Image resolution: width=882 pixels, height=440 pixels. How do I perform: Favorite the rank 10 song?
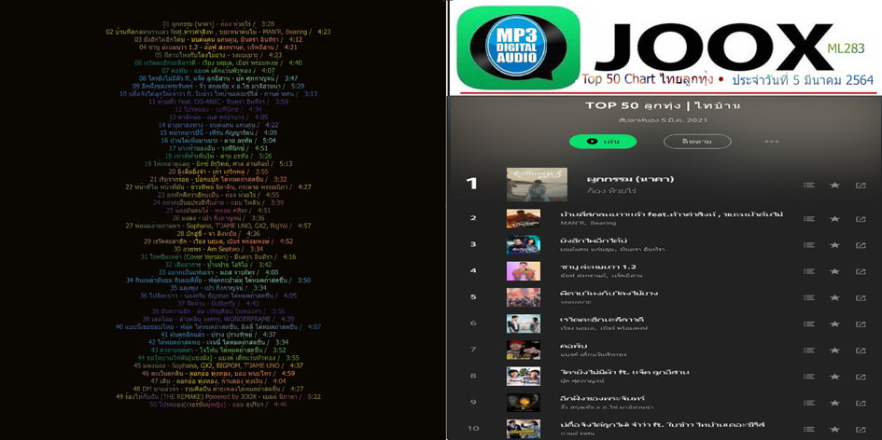pyautogui.click(x=834, y=429)
